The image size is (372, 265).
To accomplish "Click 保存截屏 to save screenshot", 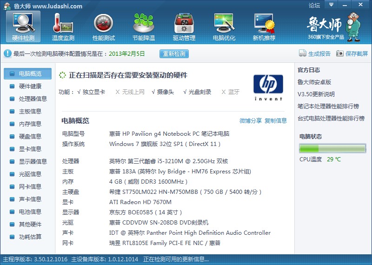I will (x=357, y=54).
